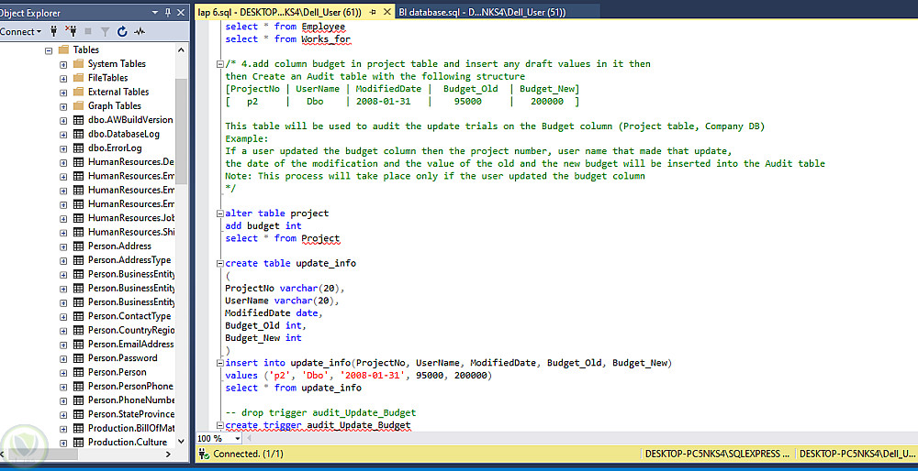Collapse the create table update_info outline toggle

click(220, 264)
